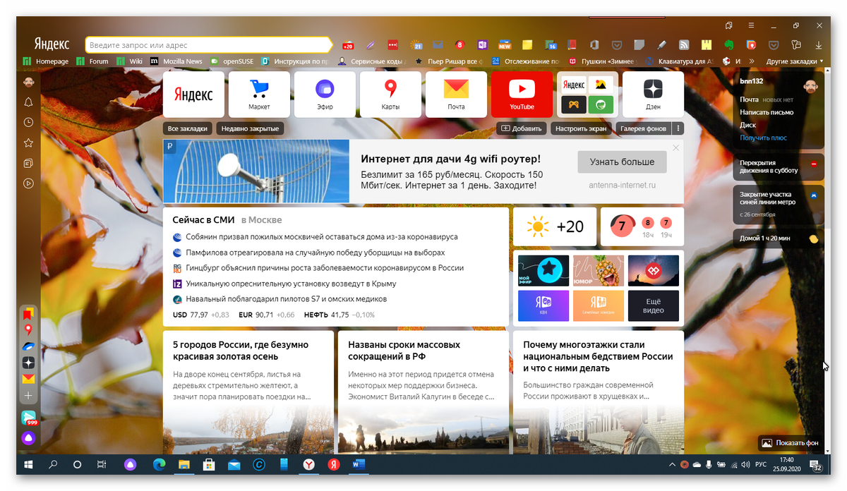The height and width of the screenshot is (491, 847).
Task: Open Мой Эфир video thumbnail
Action: pyautogui.click(x=543, y=271)
